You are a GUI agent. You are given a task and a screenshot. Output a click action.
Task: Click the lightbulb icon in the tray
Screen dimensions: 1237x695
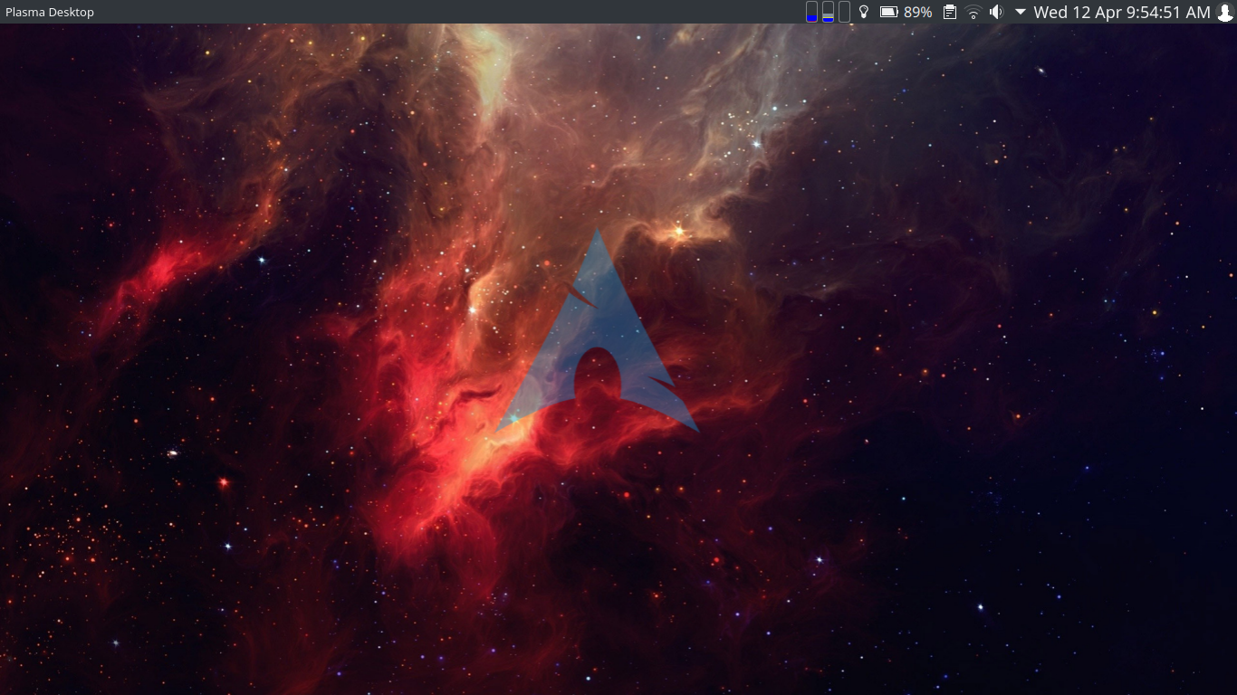864,12
